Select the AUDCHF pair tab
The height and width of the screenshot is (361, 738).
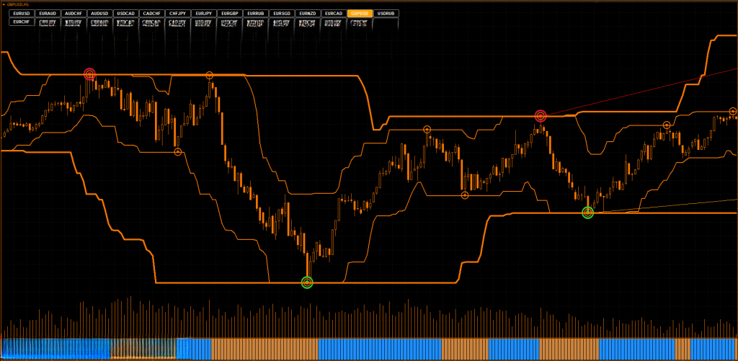click(x=74, y=14)
